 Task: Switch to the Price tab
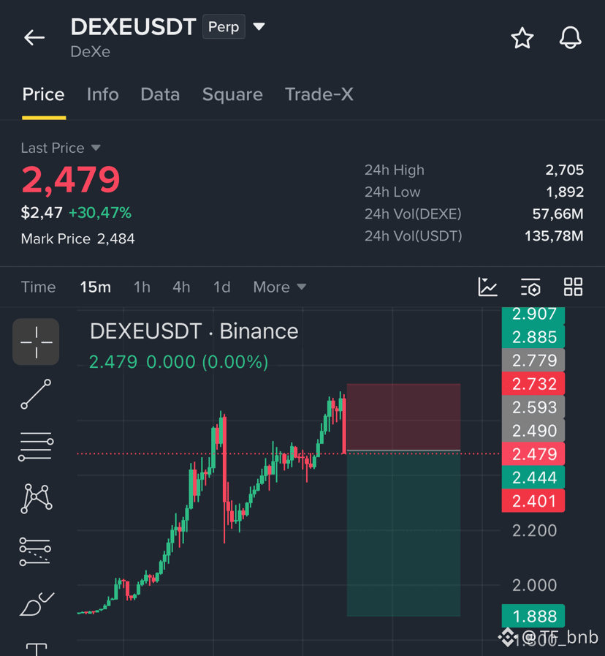(44, 94)
